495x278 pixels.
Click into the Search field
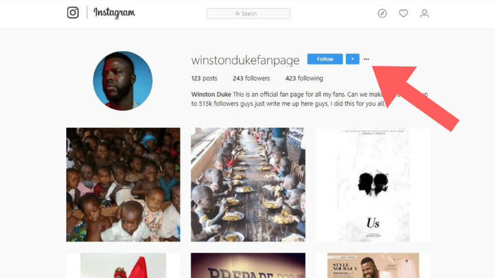[248, 14]
